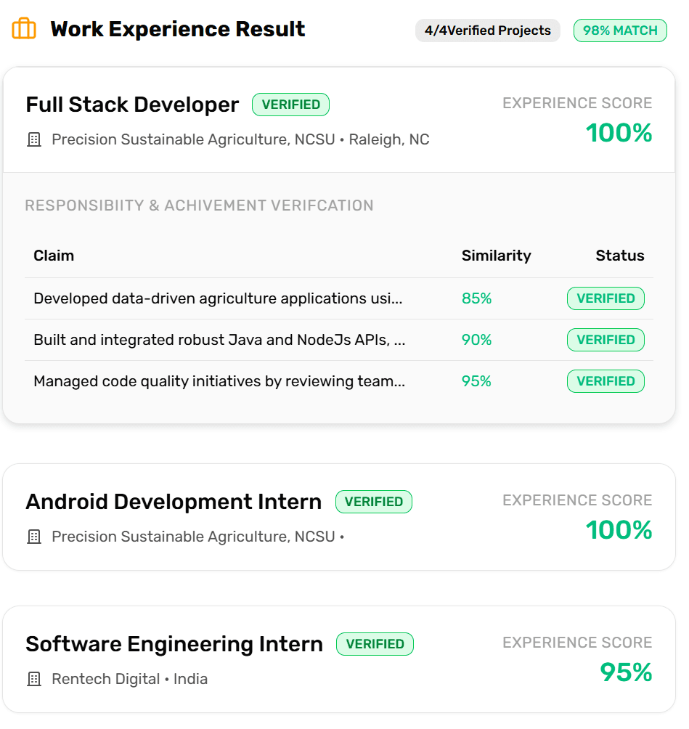Click VERIFIED badge next to Software Engineering Intern

click(375, 644)
